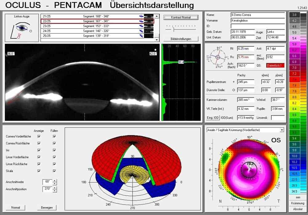Click the blue eye icon in row 21/25
Image resolution: width=308 pixels, height=215 pixels.
click(x=141, y=16)
